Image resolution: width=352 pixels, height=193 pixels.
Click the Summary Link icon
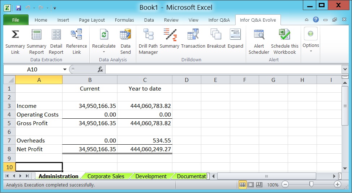click(x=15, y=35)
